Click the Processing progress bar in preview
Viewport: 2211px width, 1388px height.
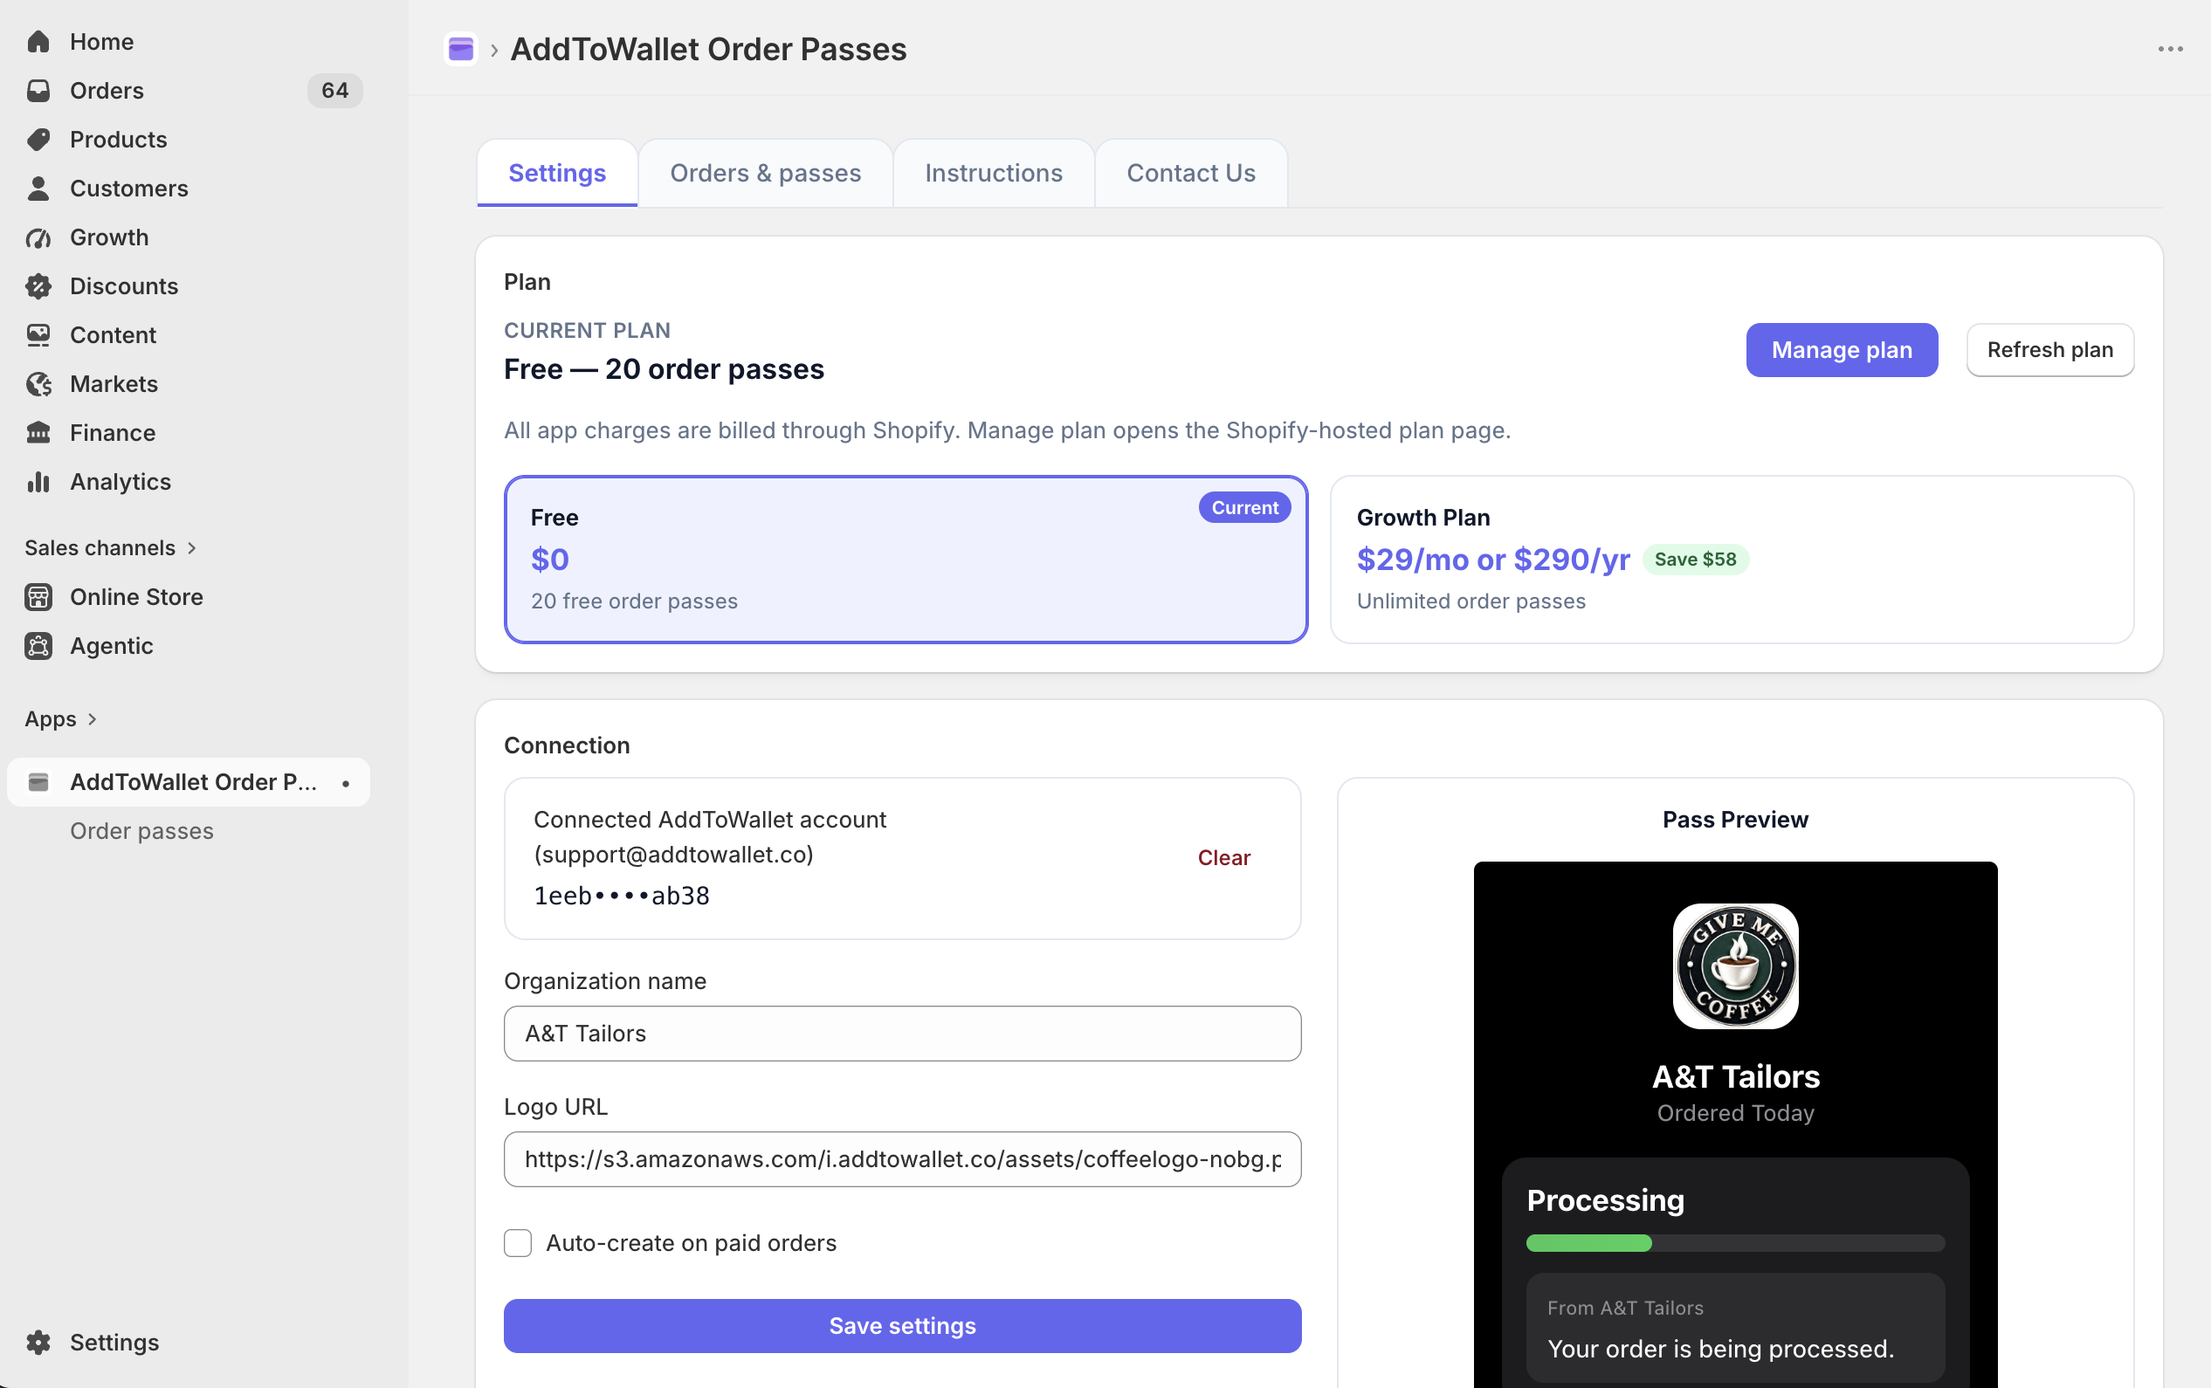click(1734, 1243)
